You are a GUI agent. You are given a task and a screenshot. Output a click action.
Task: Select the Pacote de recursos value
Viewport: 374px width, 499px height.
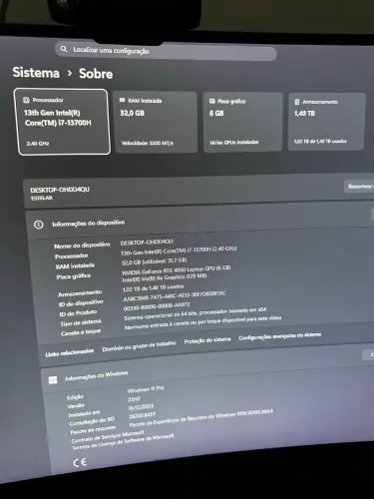coord(201,418)
